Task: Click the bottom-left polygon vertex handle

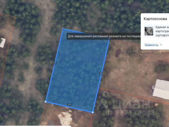Action: pos(46,102)
